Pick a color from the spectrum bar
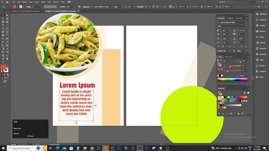The height and width of the screenshot is (151, 269). click(232, 80)
